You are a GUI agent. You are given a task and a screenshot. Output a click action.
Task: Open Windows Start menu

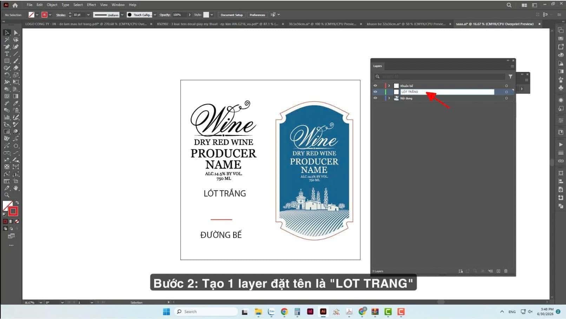tap(166, 312)
